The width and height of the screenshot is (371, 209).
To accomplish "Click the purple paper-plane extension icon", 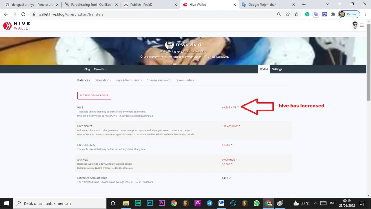I will point(325,14).
